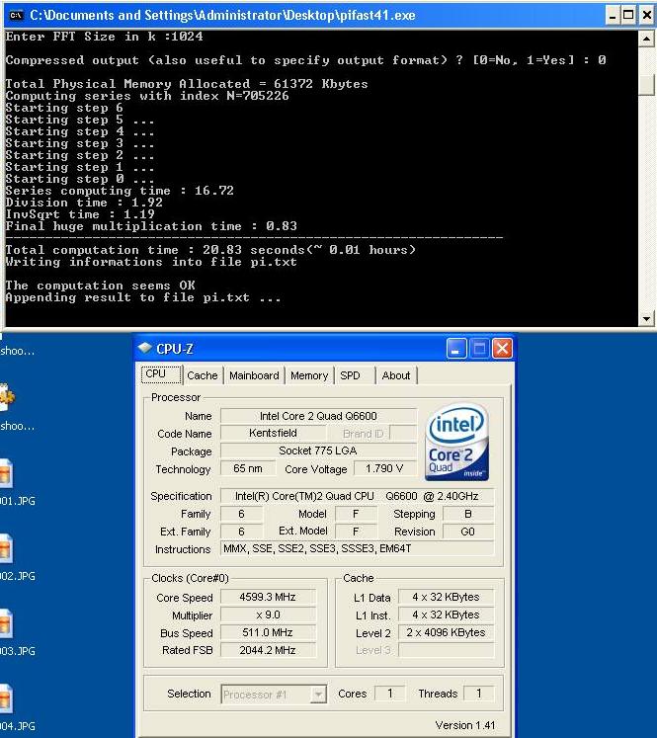Click the 'Enter FFT Size in k :1024' line
657x738 pixels.
pos(104,37)
